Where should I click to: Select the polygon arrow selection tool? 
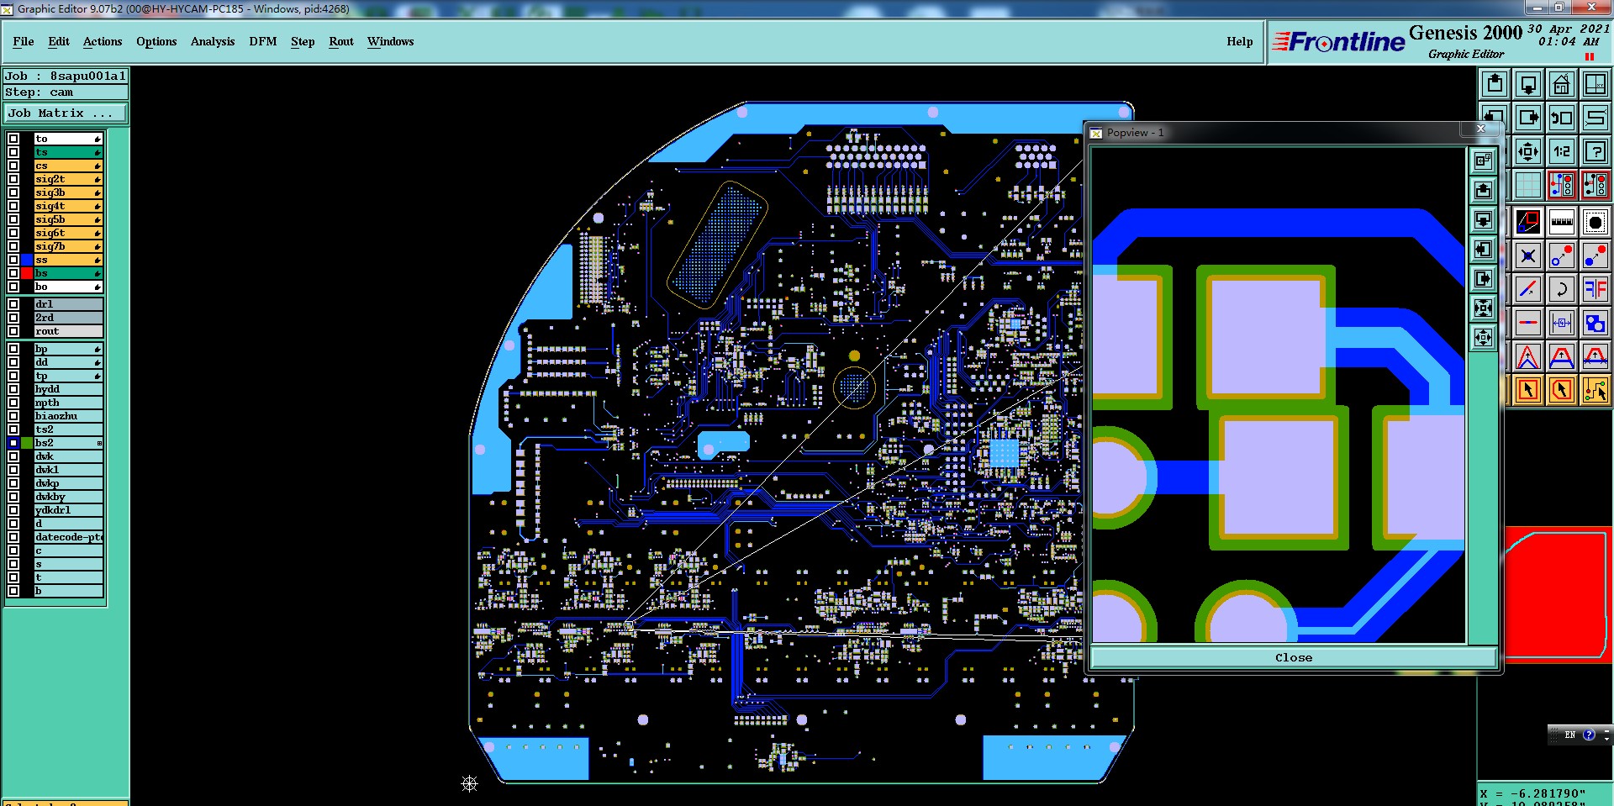click(1562, 390)
